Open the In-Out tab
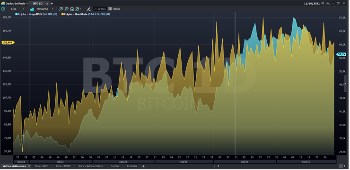This screenshot has height=170, width=350. (x=115, y=166)
